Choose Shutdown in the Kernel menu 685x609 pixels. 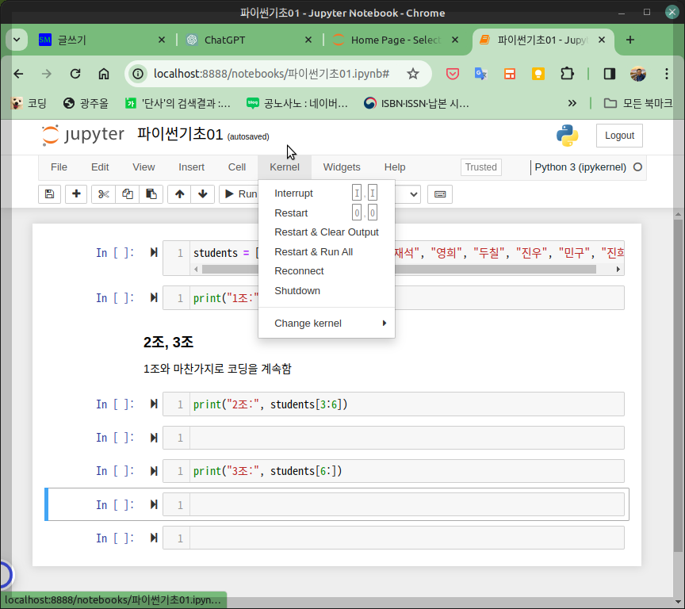[x=327, y=290]
